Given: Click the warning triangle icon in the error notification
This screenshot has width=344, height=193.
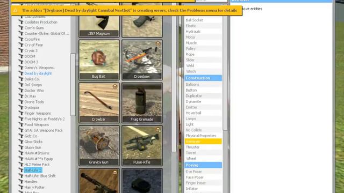Looking at the screenshot, I should click(16, 10).
